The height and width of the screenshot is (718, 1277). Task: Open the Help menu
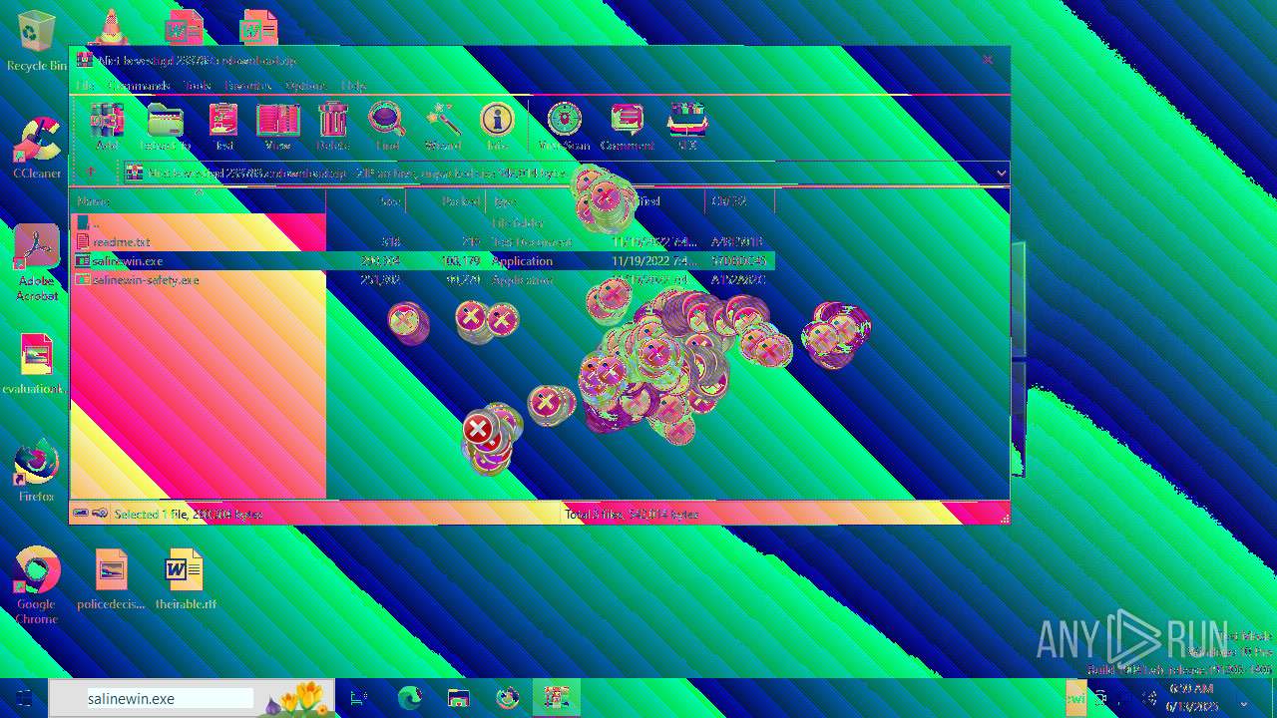[353, 86]
